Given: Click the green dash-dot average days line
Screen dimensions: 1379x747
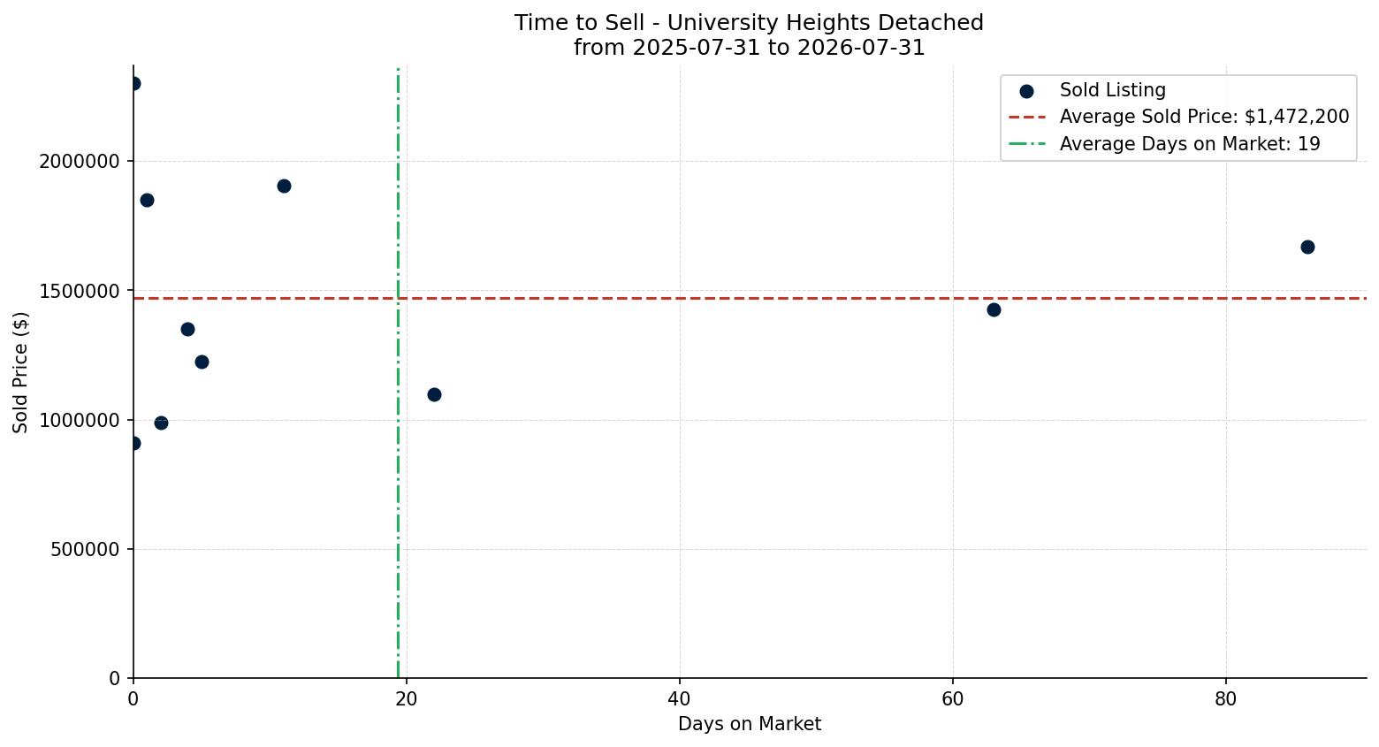Looking at the screenshot, I should 398,372.
